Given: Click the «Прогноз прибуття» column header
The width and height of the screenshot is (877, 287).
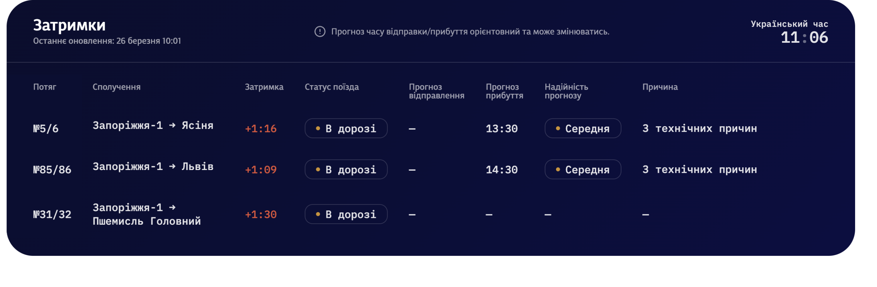Looking at the screenshot, I should tap(504, 91).
